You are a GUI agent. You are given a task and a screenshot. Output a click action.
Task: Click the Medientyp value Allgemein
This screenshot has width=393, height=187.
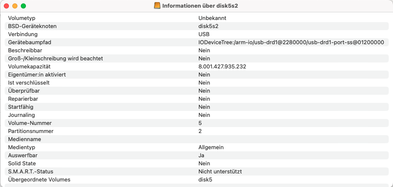[211, 147]
